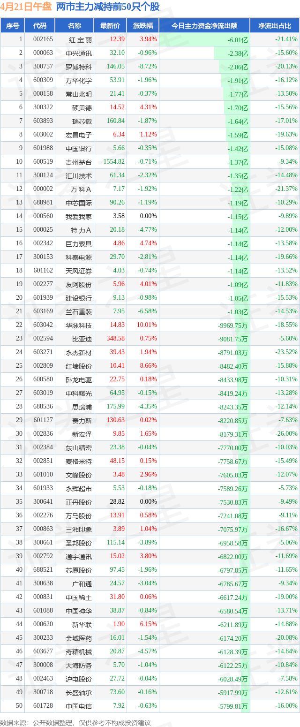Select stock name 东山精密
The image size is (300, 727).
click(79, 447)
